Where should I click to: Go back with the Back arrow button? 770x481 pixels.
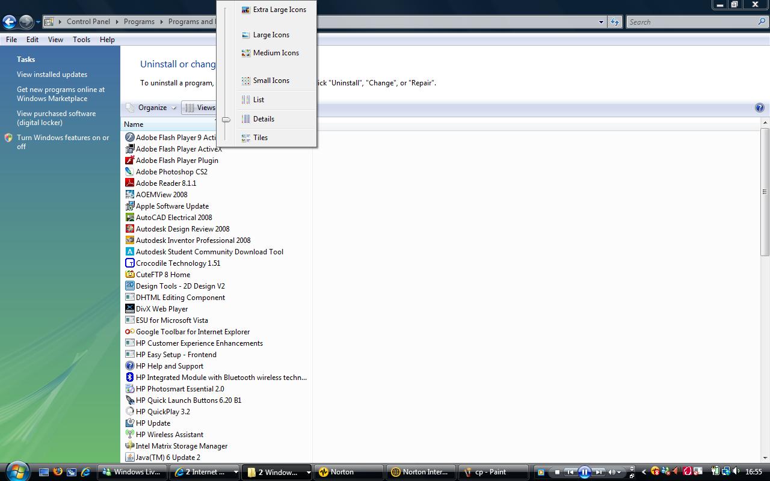8,22
